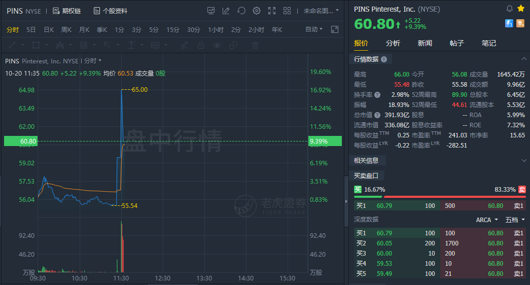This screenshot has width=530, height=285.
Task: Select the text annotation tool
Action: coord(155,45)
